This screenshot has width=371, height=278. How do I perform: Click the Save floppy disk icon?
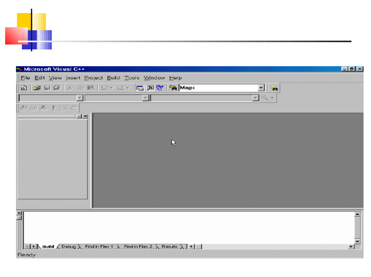[x=47, y=88]
